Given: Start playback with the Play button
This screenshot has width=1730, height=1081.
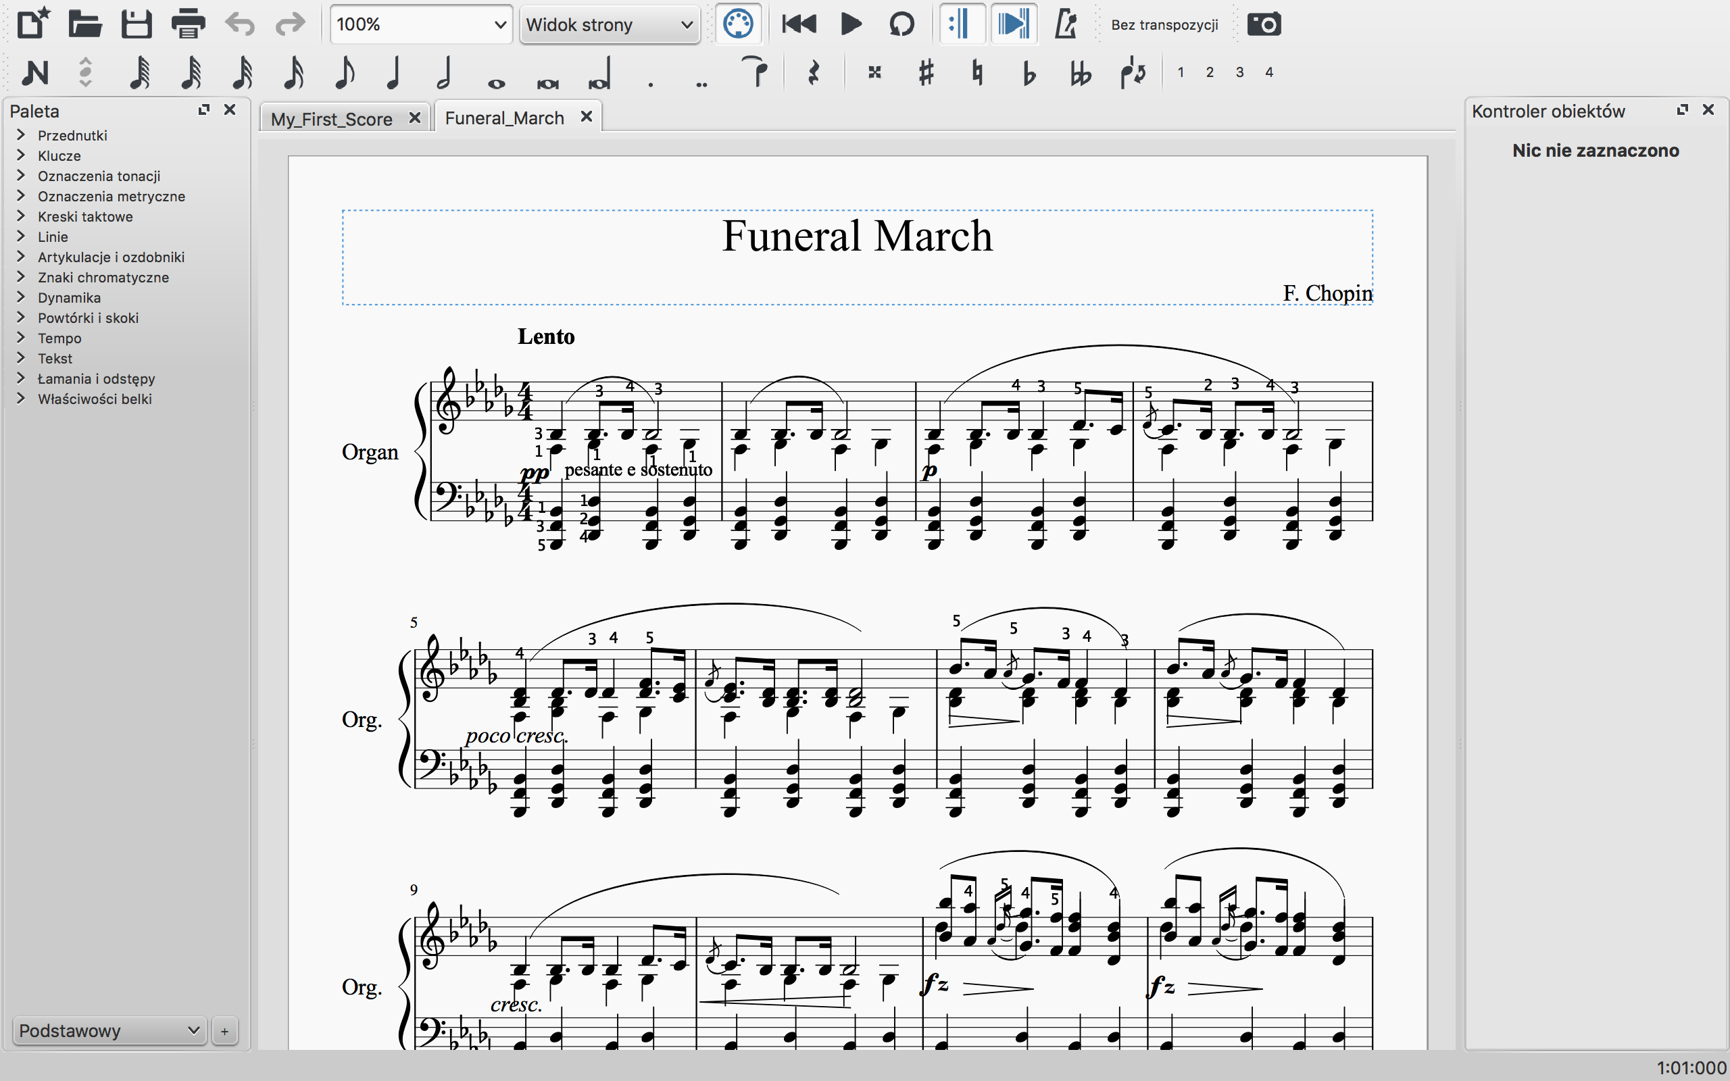Looking at the screenshot, I should tap(850, 24).
